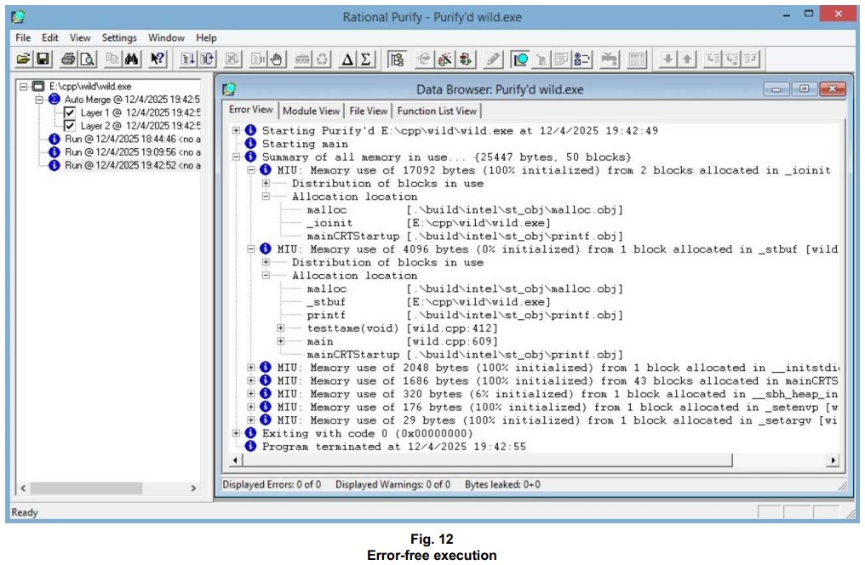This screenshot has width=865, height=565.
Task: Click the Print toolbar icon
Action: pyautogui.click(x=68, y=59)
